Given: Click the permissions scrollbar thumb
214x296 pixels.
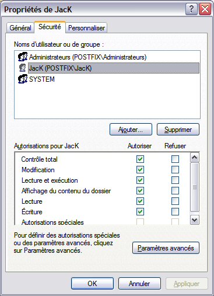Looking at the screenshot, I should 195,187.
